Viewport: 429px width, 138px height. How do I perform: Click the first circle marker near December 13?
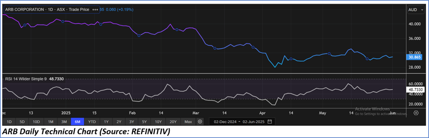click(25, 25)
